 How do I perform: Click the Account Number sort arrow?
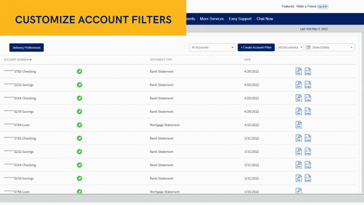click(30, 60)
